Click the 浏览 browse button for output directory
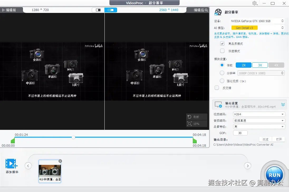The width and height of the screenshot is (289, 192). click(265, 139)
